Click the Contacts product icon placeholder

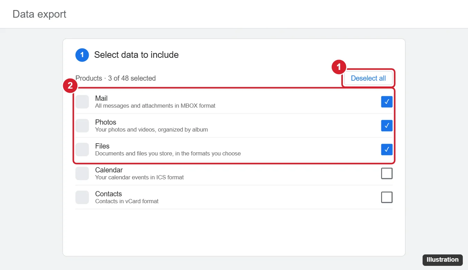(82, 197)
